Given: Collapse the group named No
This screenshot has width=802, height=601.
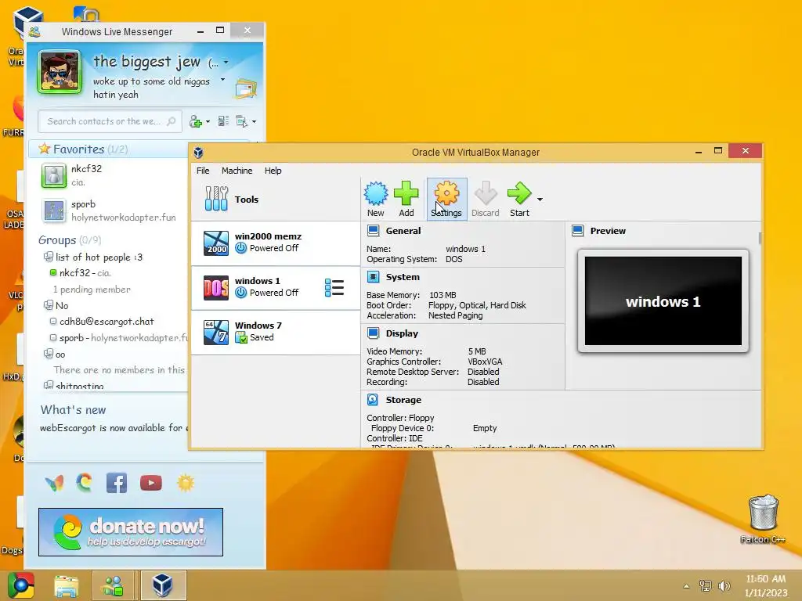Looking at the screenshot, I should [x=56, y=306].
